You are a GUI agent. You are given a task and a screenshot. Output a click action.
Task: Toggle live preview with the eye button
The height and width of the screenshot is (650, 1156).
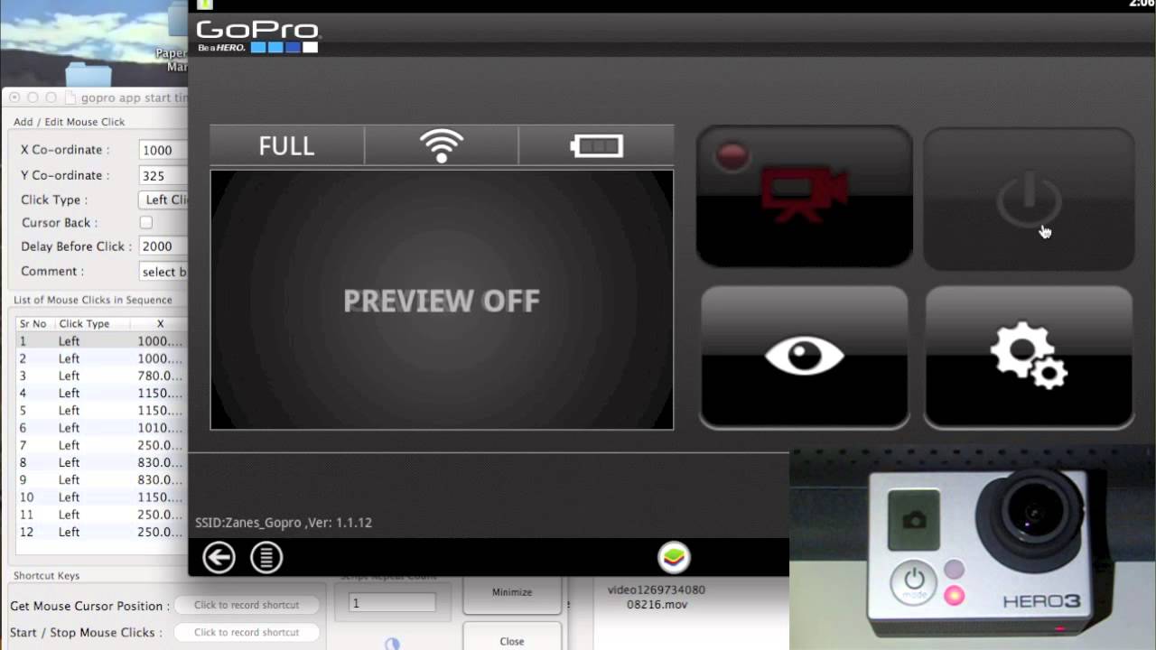click(x=804, y=356)
